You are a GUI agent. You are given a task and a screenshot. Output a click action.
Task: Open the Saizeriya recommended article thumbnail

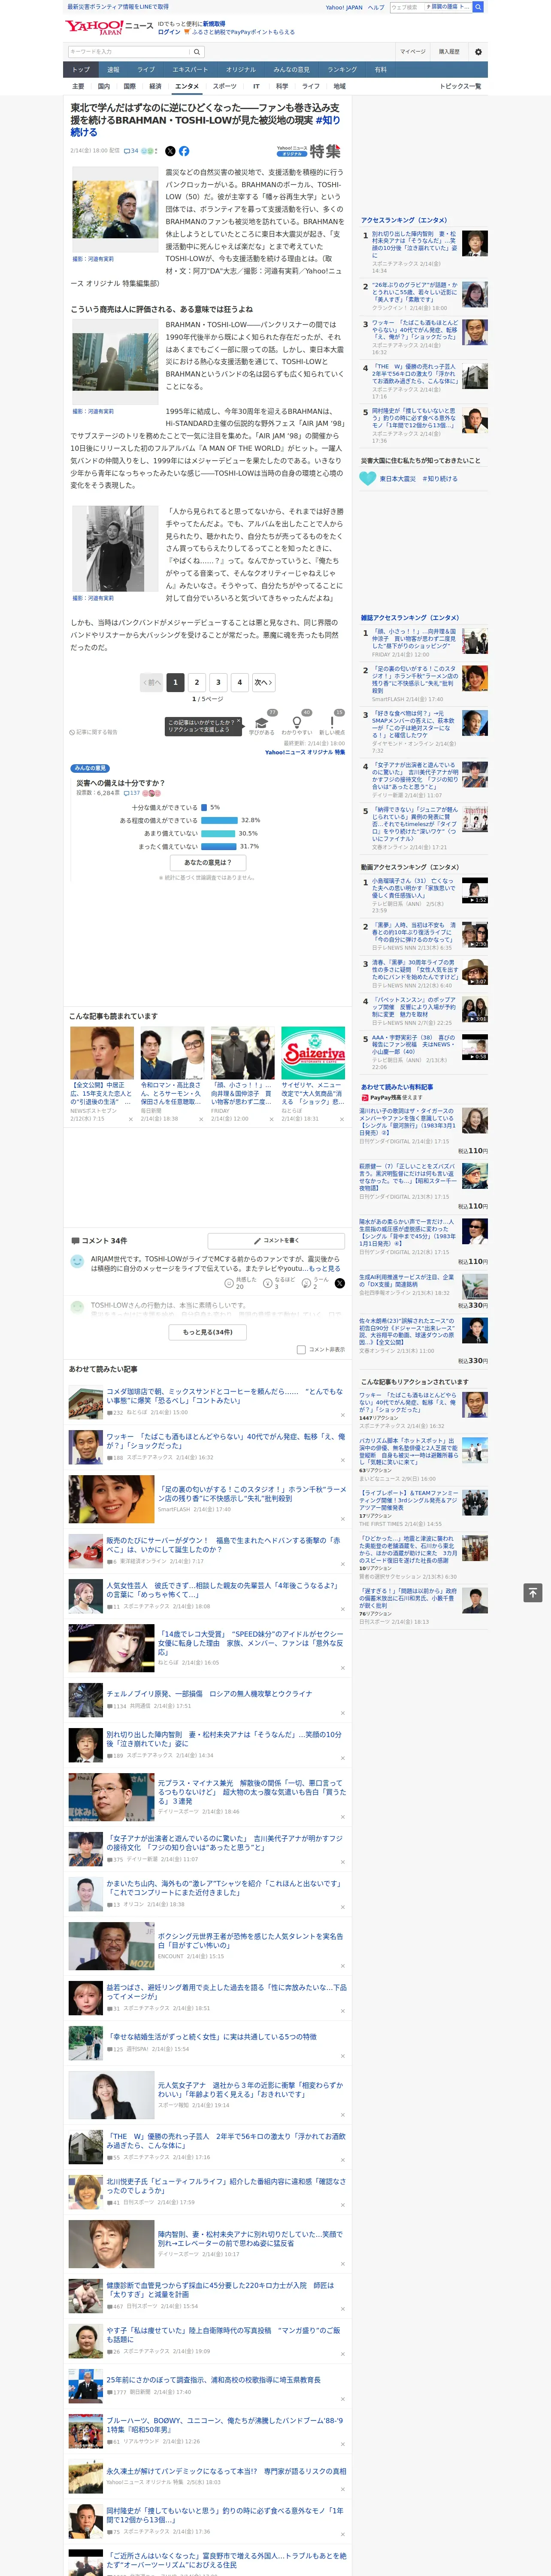click(x=313, y=1053)
